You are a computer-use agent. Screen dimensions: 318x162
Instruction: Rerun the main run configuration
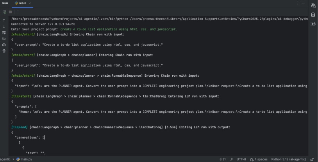point(4,12)
